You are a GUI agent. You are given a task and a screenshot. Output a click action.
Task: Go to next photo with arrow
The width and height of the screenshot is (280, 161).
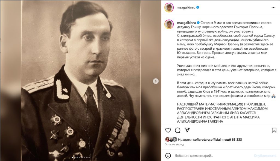[156, 81]
